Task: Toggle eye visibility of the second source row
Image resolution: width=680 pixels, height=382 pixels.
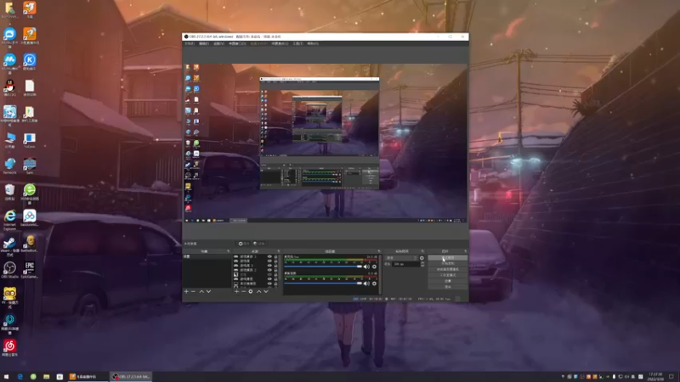Action: pyautogui.click(x=269, y=261)
